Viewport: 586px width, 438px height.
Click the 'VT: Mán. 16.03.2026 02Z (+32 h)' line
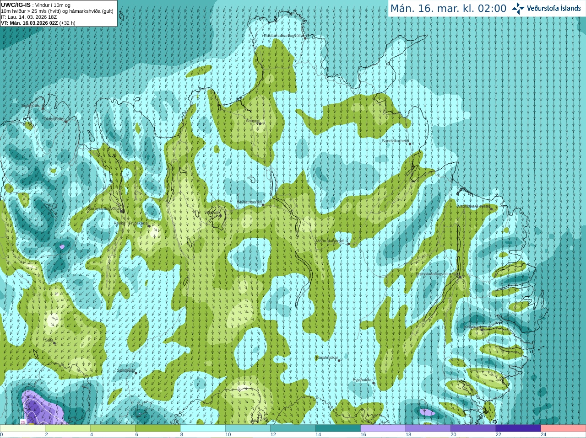tap(38, 23)
